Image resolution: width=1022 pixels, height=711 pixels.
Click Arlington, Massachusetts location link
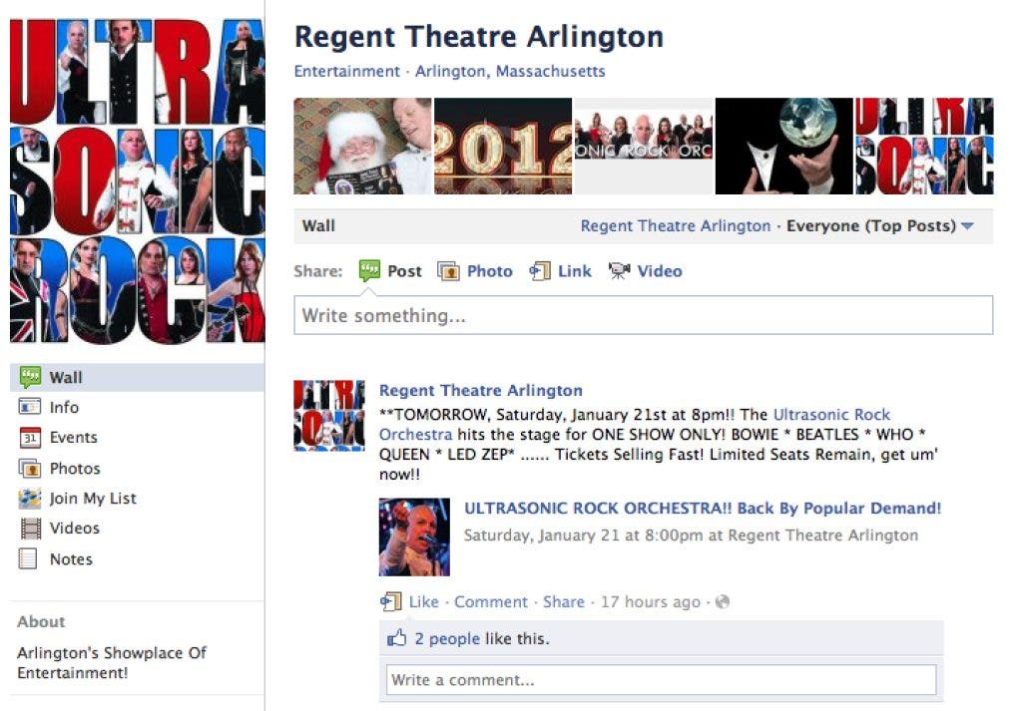[510, 71]
